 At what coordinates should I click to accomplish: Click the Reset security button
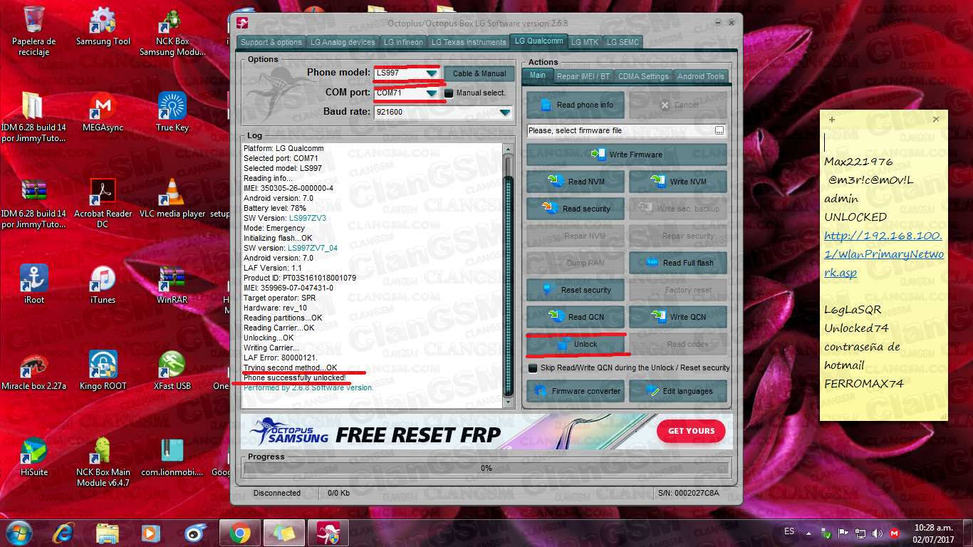coord(576,290)
